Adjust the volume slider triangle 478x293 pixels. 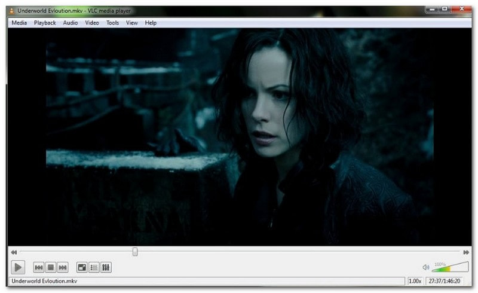451,267
